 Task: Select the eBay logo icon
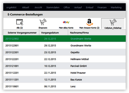66,22
